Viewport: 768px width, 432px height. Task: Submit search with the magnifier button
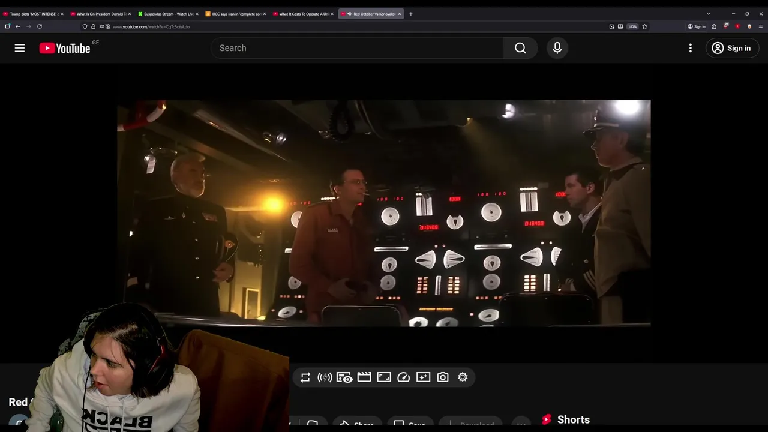tap(520, 48)
